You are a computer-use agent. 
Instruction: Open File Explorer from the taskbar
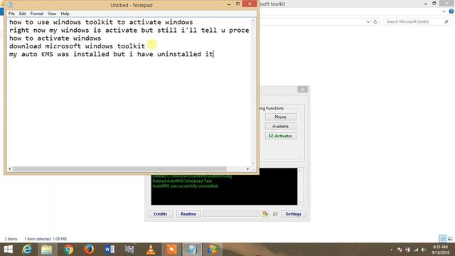point(46,250)
